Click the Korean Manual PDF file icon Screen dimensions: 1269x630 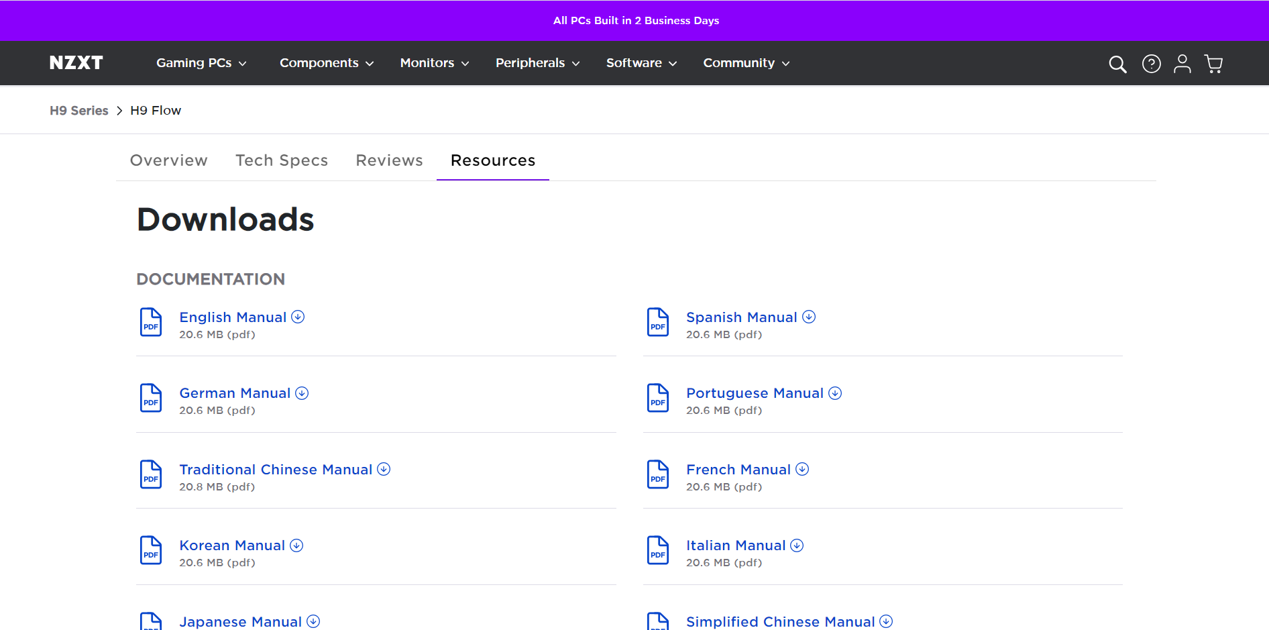(151, 551)
